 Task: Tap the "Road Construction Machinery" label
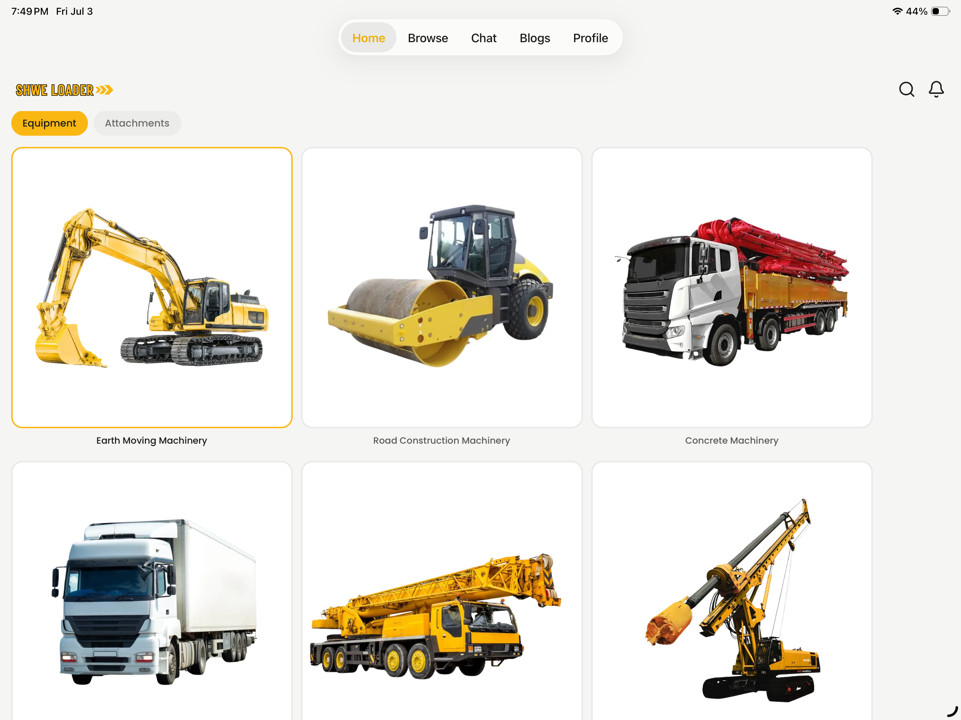(442, 441)
